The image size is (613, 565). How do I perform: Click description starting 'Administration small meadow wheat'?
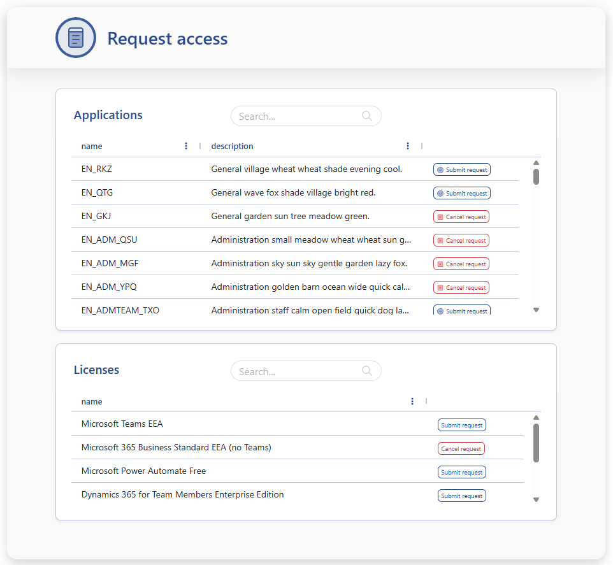pyautogui.click(x=311, y=240)
